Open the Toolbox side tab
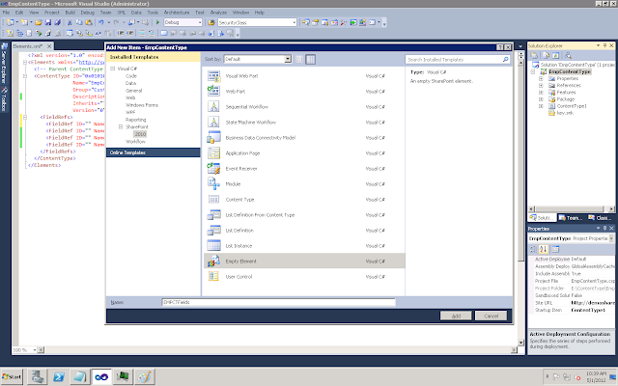Viewport: 618px width, 386px height. click(4, 99)
